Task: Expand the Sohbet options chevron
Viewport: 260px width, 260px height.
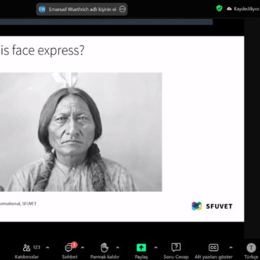Action: (x=82, y=247)
